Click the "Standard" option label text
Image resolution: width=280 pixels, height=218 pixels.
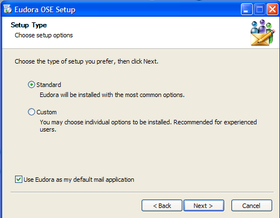tap(49, 85)
